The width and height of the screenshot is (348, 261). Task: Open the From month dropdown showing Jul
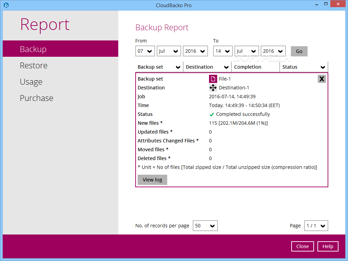[169, 51]
